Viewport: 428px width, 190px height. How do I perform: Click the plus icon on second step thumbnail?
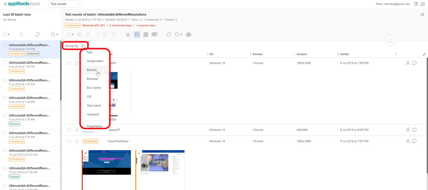click(139, 153)
